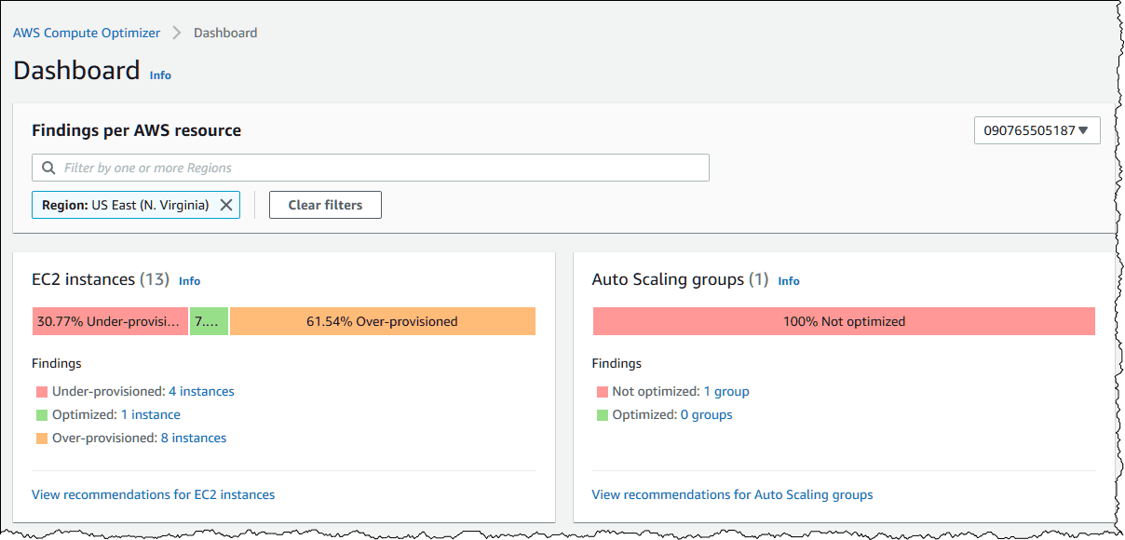Click the breadcrumb chevron separator
This screenshot has width=1125, height=540.
[177, 33]
